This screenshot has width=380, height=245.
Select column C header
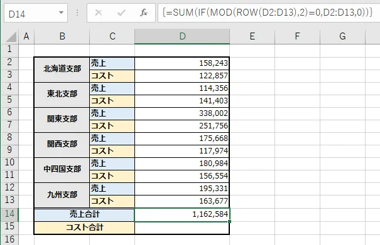tap(112, 36)
